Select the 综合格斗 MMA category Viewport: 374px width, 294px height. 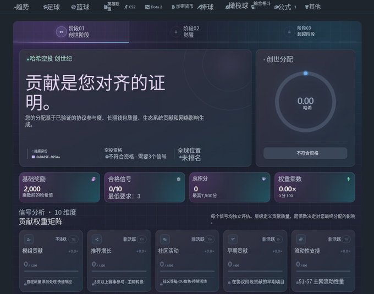[261, 5]
